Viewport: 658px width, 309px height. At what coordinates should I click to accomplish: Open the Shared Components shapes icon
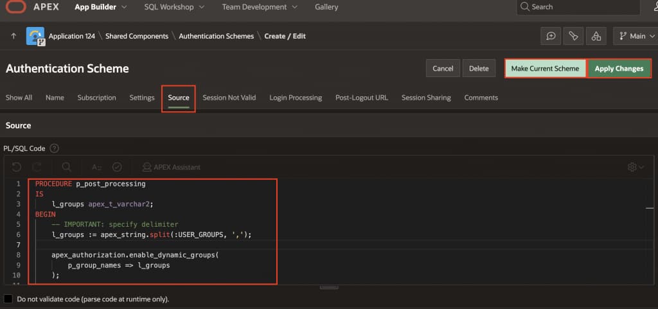pyautogui.click(x=596, y=37)
